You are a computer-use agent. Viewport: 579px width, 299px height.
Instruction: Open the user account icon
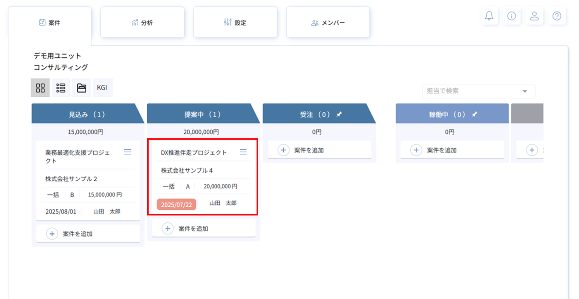(534, 16)
